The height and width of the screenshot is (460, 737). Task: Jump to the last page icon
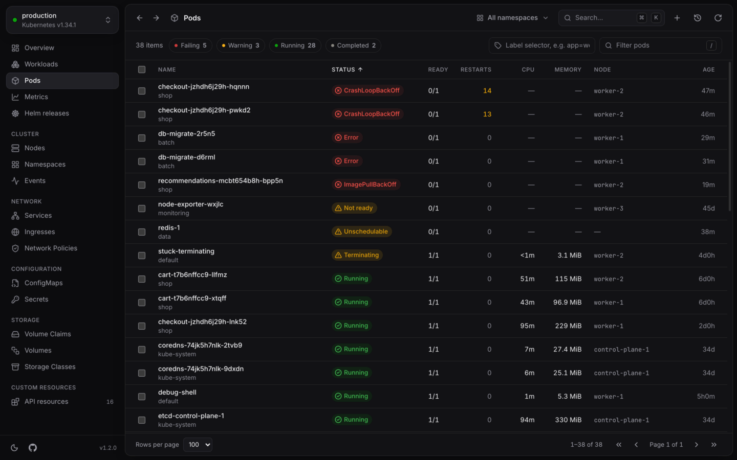[x=714, y=445]
